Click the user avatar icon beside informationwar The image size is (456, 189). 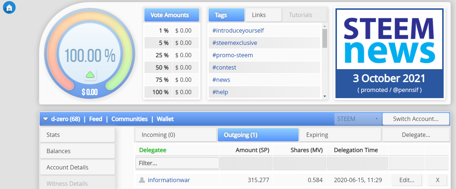[142, 180]
